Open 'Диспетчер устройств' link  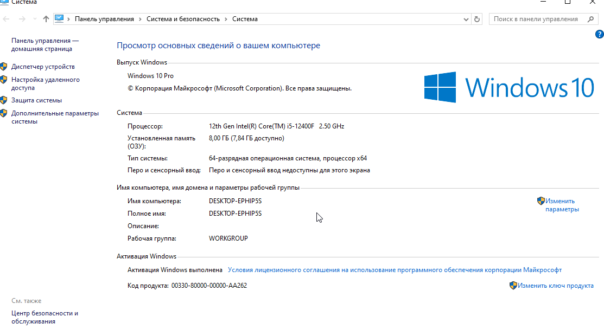(x=43, y=67)
